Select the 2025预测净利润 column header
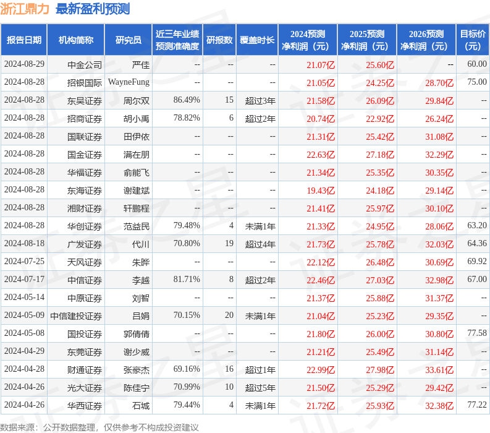 (367, 40)
